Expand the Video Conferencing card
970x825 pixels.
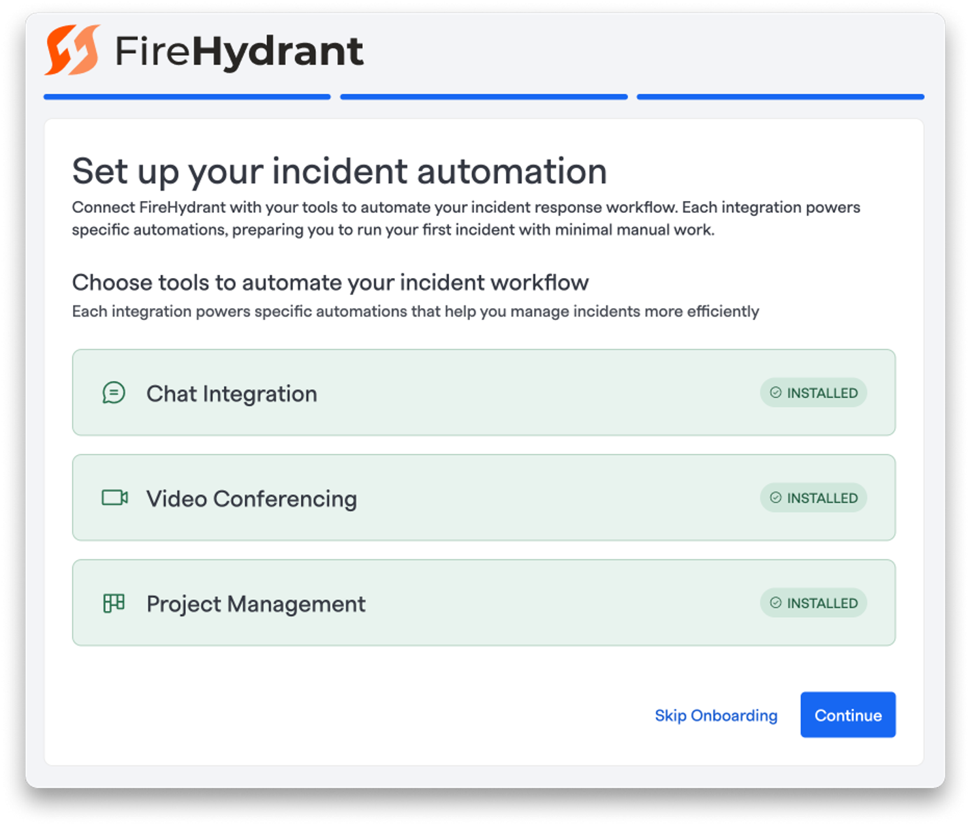(x=484, y=497)
